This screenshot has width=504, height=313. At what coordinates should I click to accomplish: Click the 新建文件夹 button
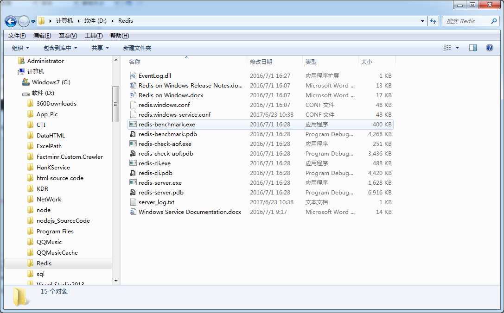(137, 48)
